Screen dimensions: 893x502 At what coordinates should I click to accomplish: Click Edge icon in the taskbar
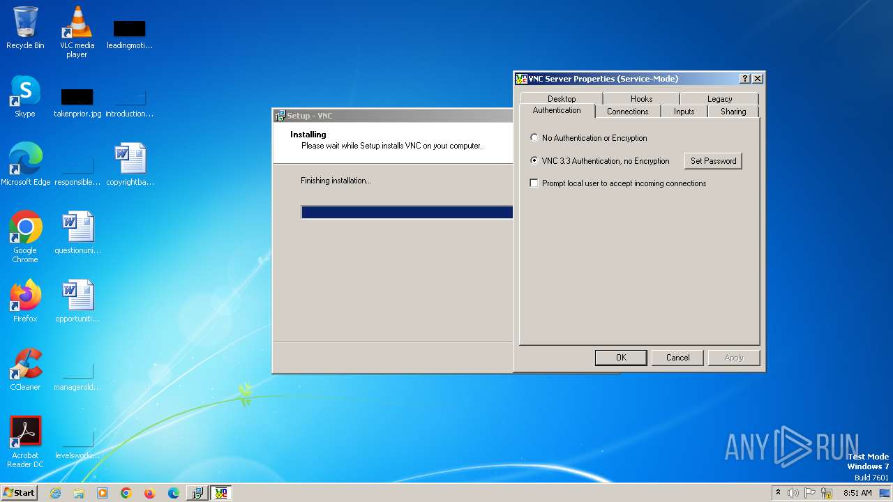tap(174, 493)
